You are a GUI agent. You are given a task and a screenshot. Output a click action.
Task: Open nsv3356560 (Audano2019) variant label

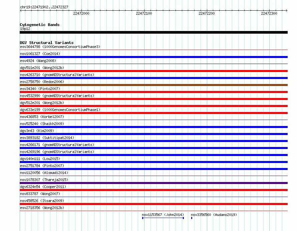tap(214, 215)
